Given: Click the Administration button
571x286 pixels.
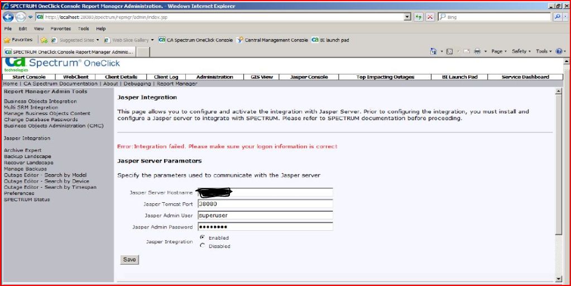Looking at the screenshot, I should pyautogui.click(x=214, y=77).
